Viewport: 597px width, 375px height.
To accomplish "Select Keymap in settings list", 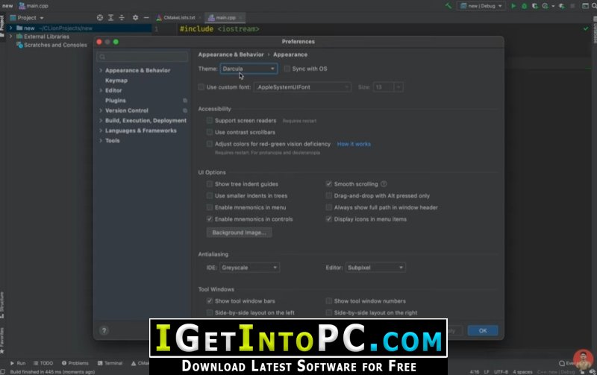I will (116, 81).
